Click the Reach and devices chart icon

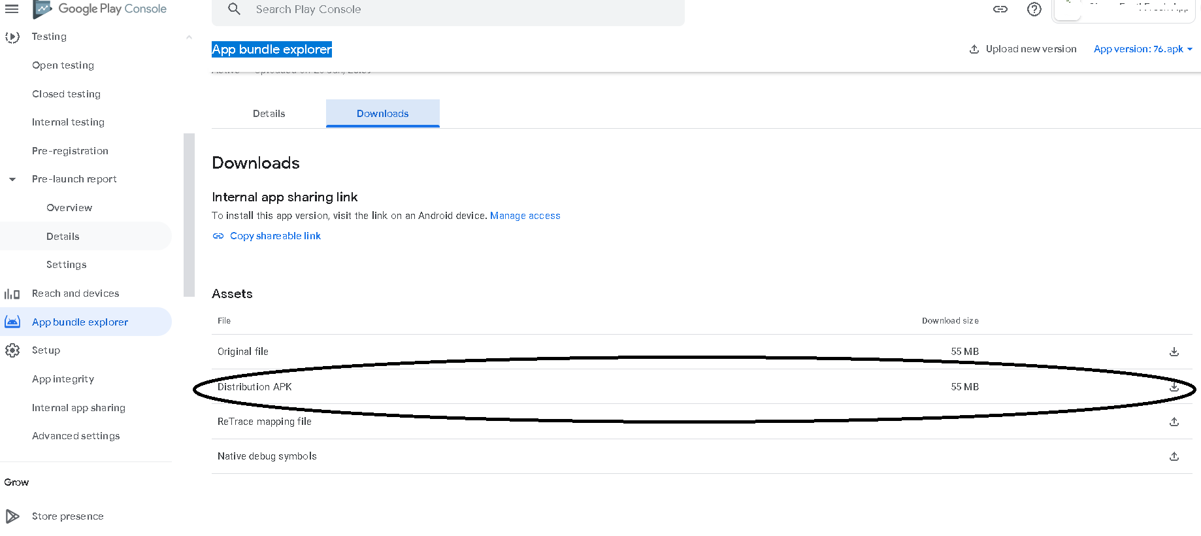(12, 294)
